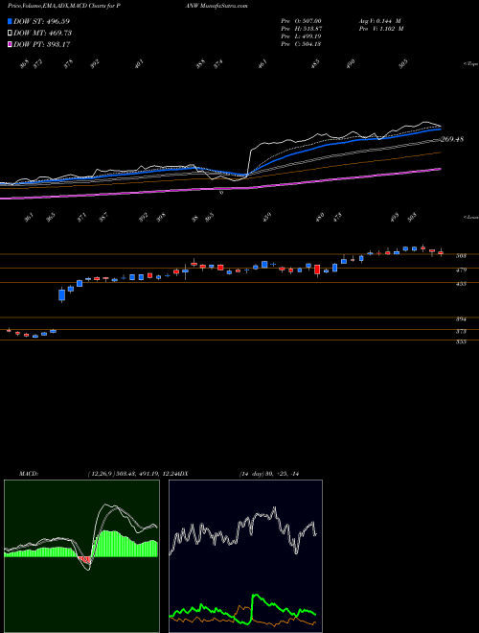Click the white DOW MT legend swatch
This screenshot has height=633, width=479.
[10, 34]
